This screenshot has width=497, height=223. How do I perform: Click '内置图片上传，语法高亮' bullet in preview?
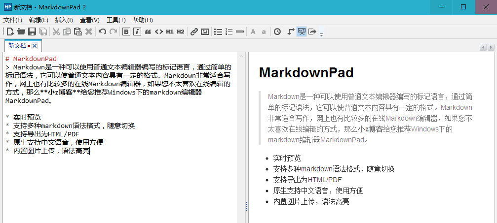(311, 201)
